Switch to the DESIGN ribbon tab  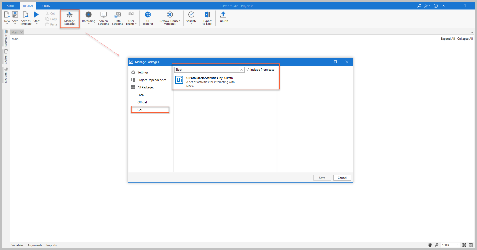coord(28,6)
